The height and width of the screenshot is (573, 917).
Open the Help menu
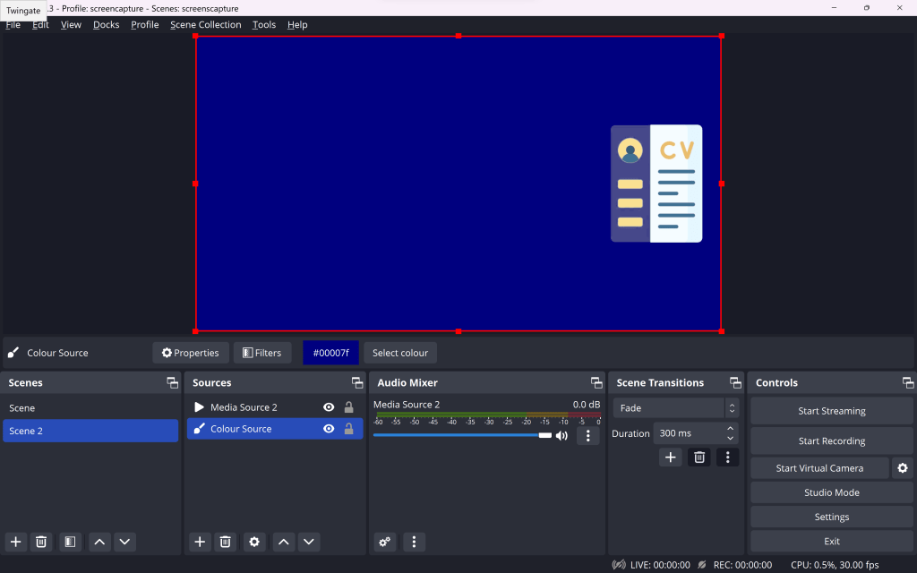(297, 24)
